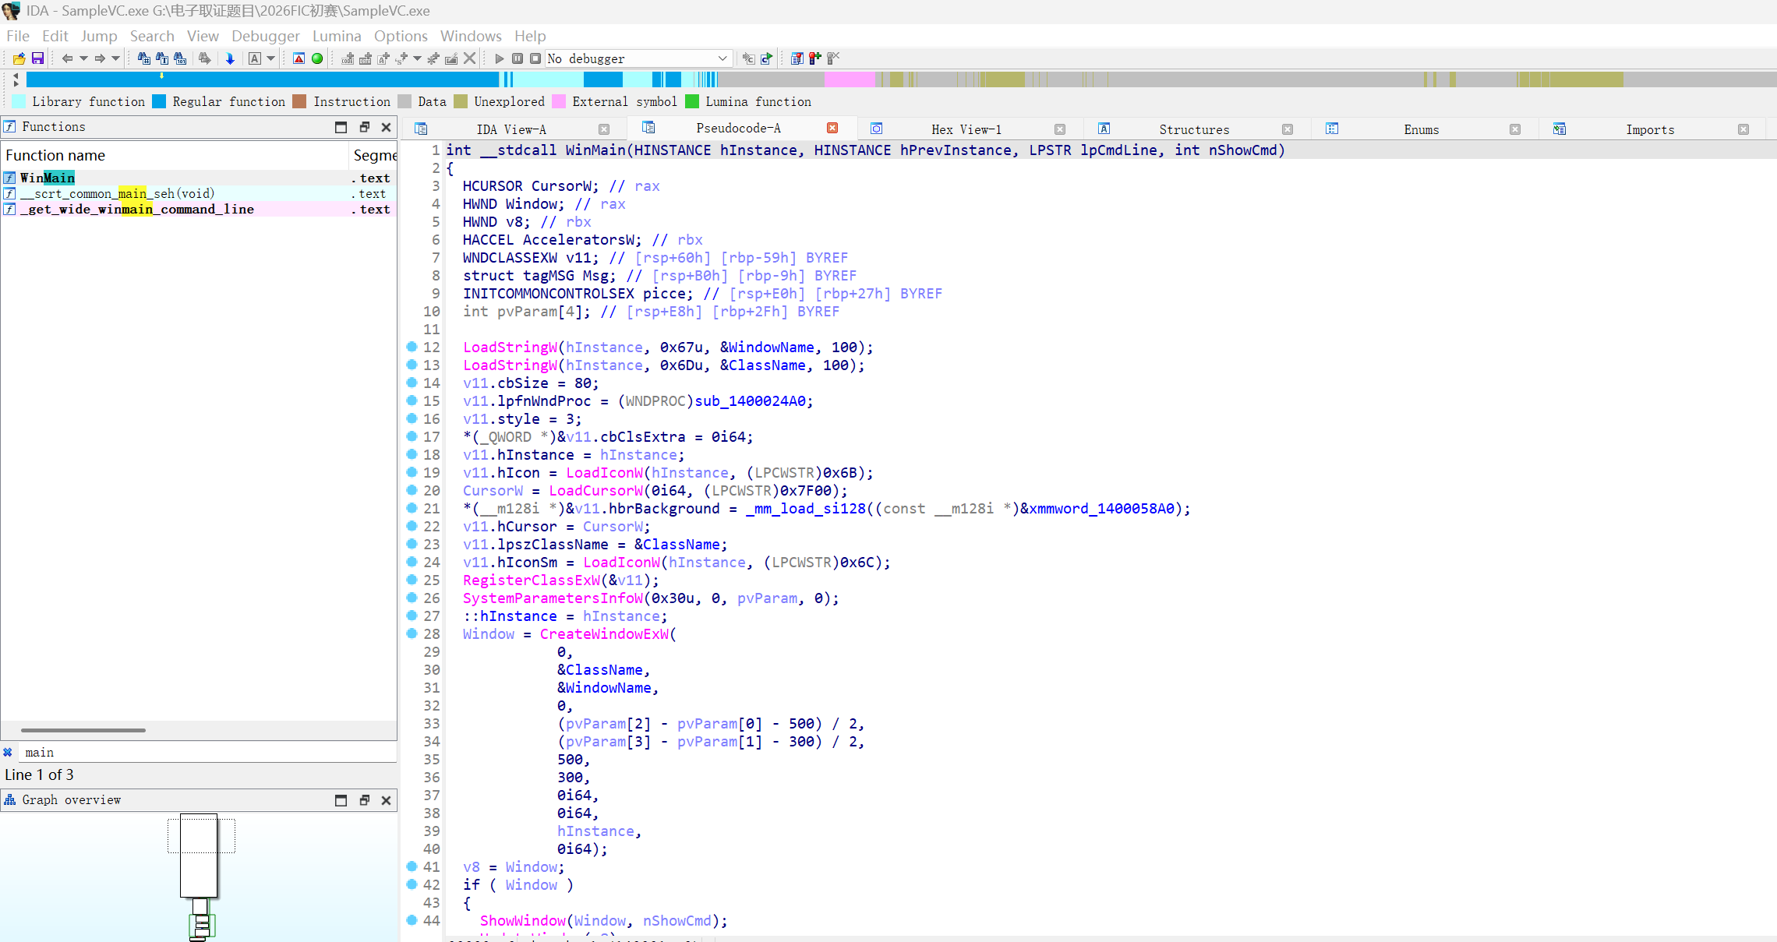1777x942 pixels.
Task: Toggle breakpoint on pseudocode line 15
Action: [x=412, y=400]
